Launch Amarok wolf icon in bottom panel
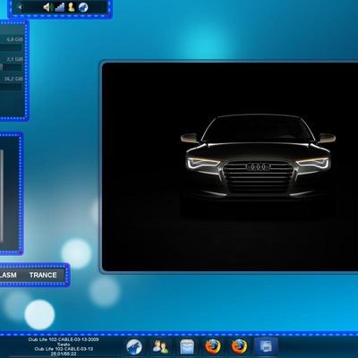This screenshot has height=358, width=358. (x=134, y=347)
